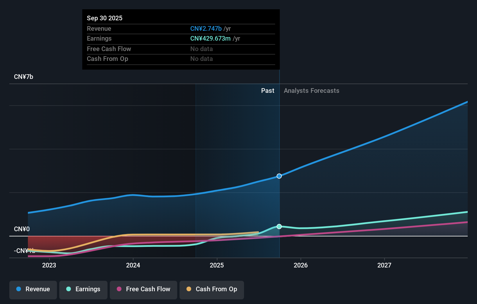The image size is (477, 304).
Task: Select the teal Earnings data point marker
Action: (279, 227)
